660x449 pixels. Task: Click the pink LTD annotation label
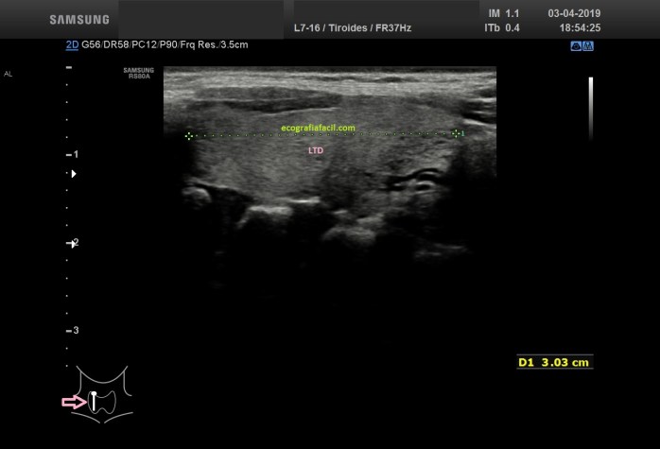318,150
